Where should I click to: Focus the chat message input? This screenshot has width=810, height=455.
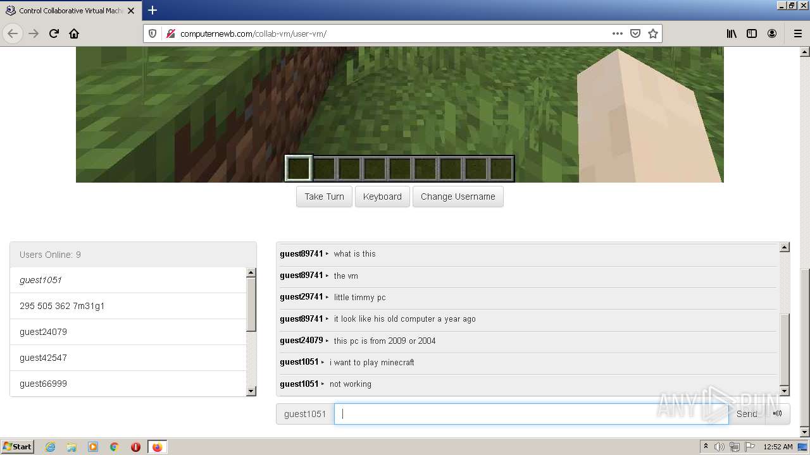[x=532, y=414]
